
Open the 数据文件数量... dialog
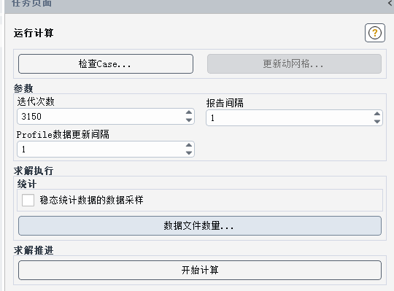click(200, 225)
